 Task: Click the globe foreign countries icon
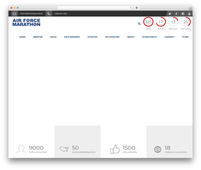tap(158, 150)
